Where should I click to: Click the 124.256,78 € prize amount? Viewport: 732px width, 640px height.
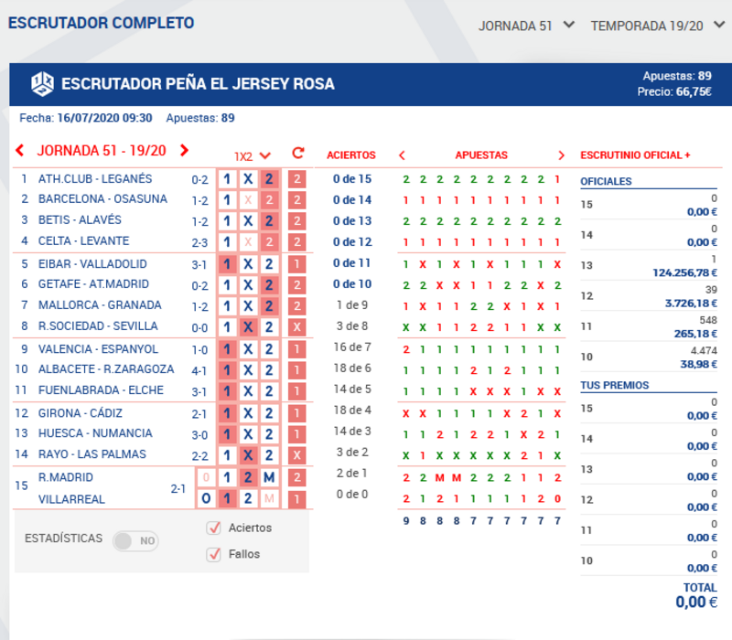(x=684, y=272)
